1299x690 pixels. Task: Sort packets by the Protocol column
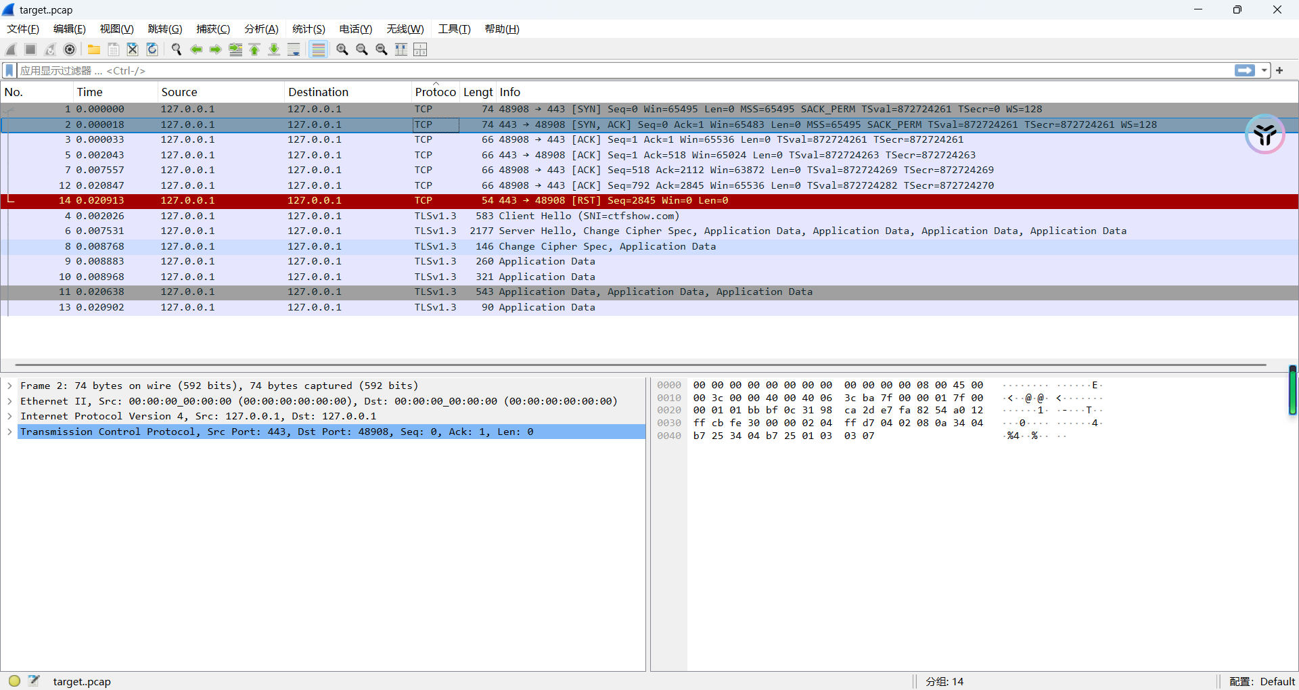(x=436, y=92)
